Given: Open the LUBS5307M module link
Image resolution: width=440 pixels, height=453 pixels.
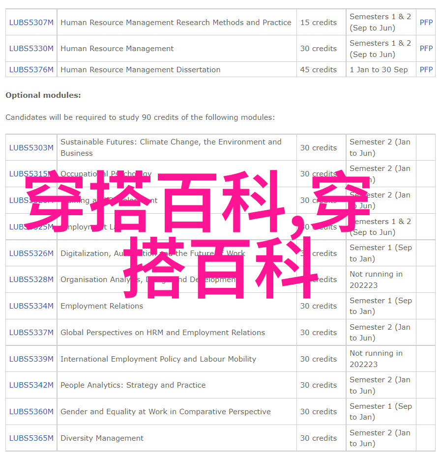Looking at the screenshot, I should click(31, 23).
